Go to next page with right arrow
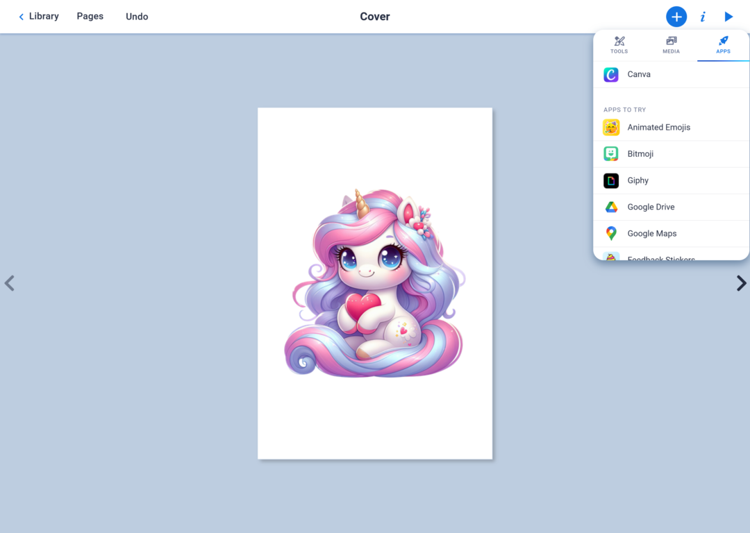 [741, 283]
